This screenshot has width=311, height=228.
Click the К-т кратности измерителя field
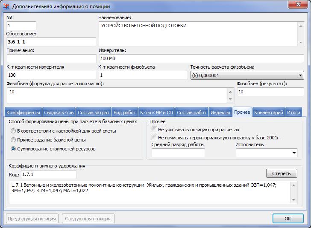point(51,75)
